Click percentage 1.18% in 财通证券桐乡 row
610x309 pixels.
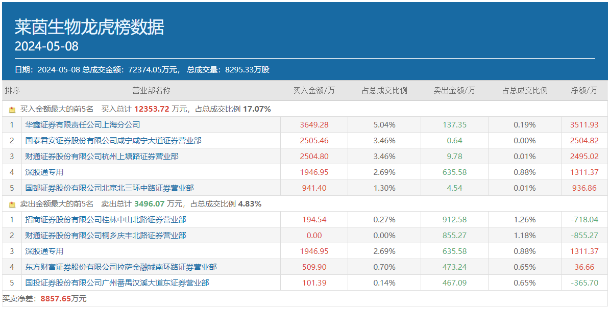click(525, 236)
